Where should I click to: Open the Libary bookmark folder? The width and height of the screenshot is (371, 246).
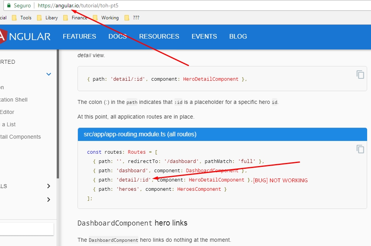coord(52,17)
